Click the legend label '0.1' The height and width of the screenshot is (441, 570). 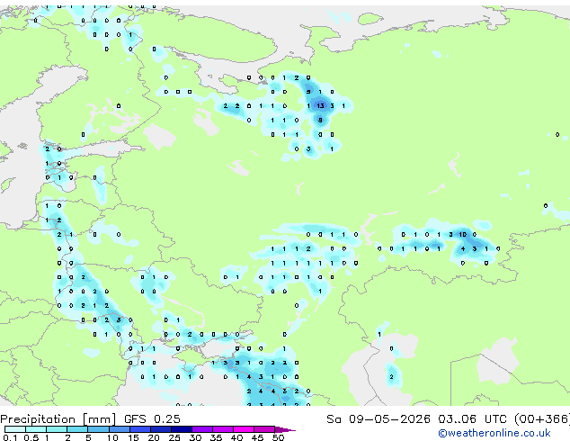10,437
